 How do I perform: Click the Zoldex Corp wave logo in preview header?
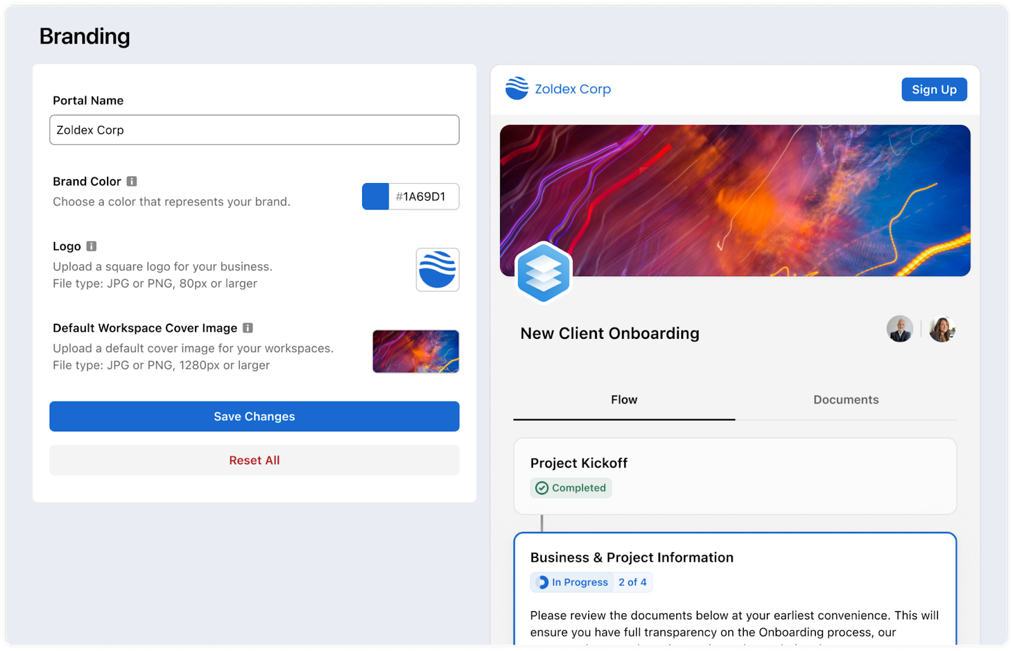tap(517, 89)
